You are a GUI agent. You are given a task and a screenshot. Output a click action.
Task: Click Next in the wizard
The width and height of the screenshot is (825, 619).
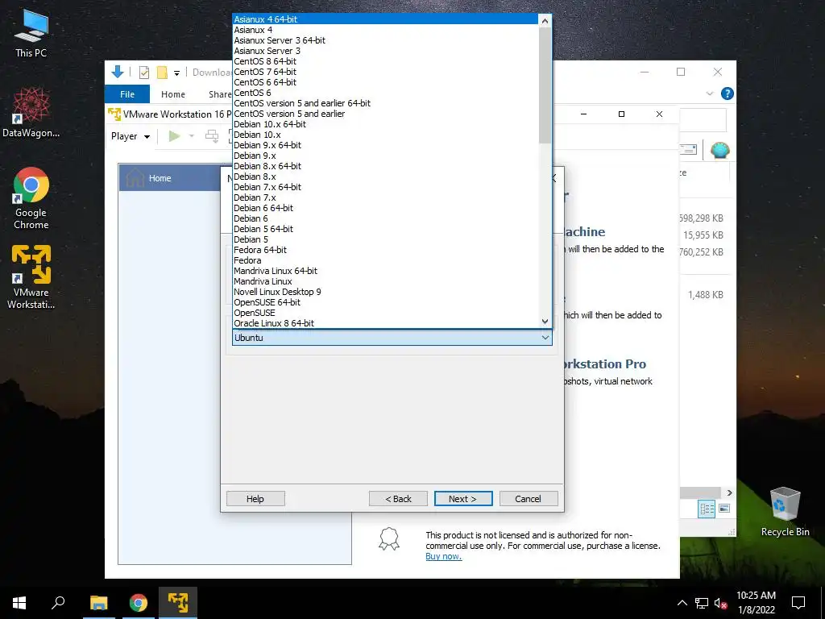tap(463, 498)
